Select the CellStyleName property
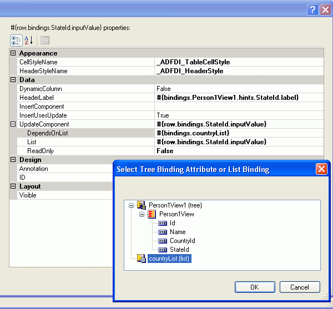Viewport: 333px width, 309px height. coord(86,62)
